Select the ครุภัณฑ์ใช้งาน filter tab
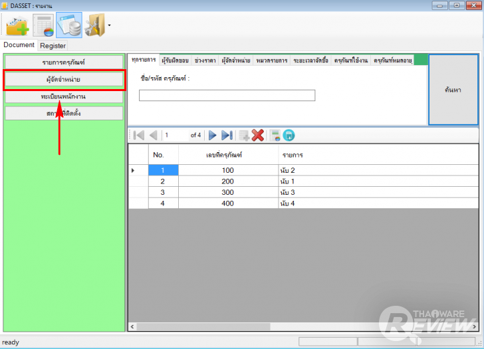Screen dimensions: 484x349 (351, 60)
